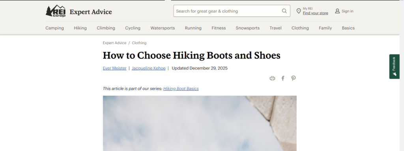Open the Clothing menu in navigation bar
This screenshot has height=151, width=404.
[x=300, y=28]
